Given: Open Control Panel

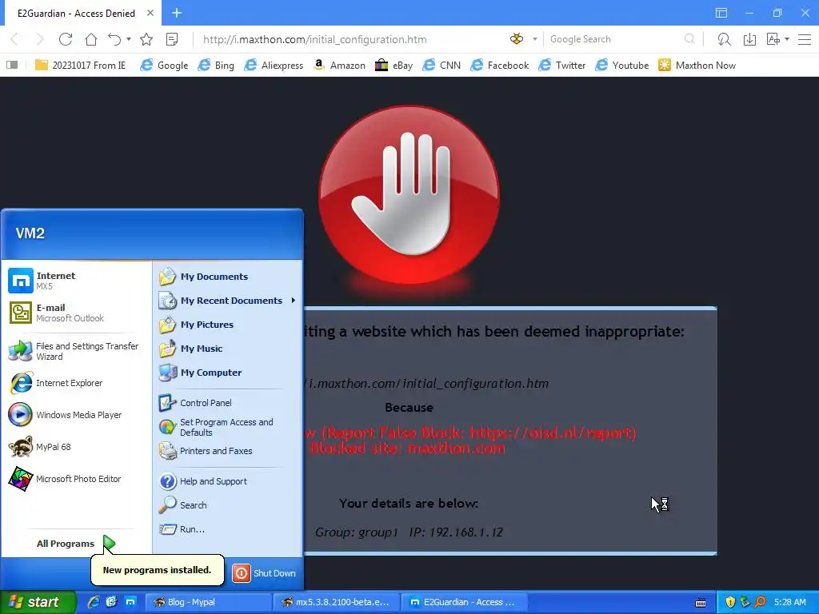Looking at the screenshot, I should 228,403.
